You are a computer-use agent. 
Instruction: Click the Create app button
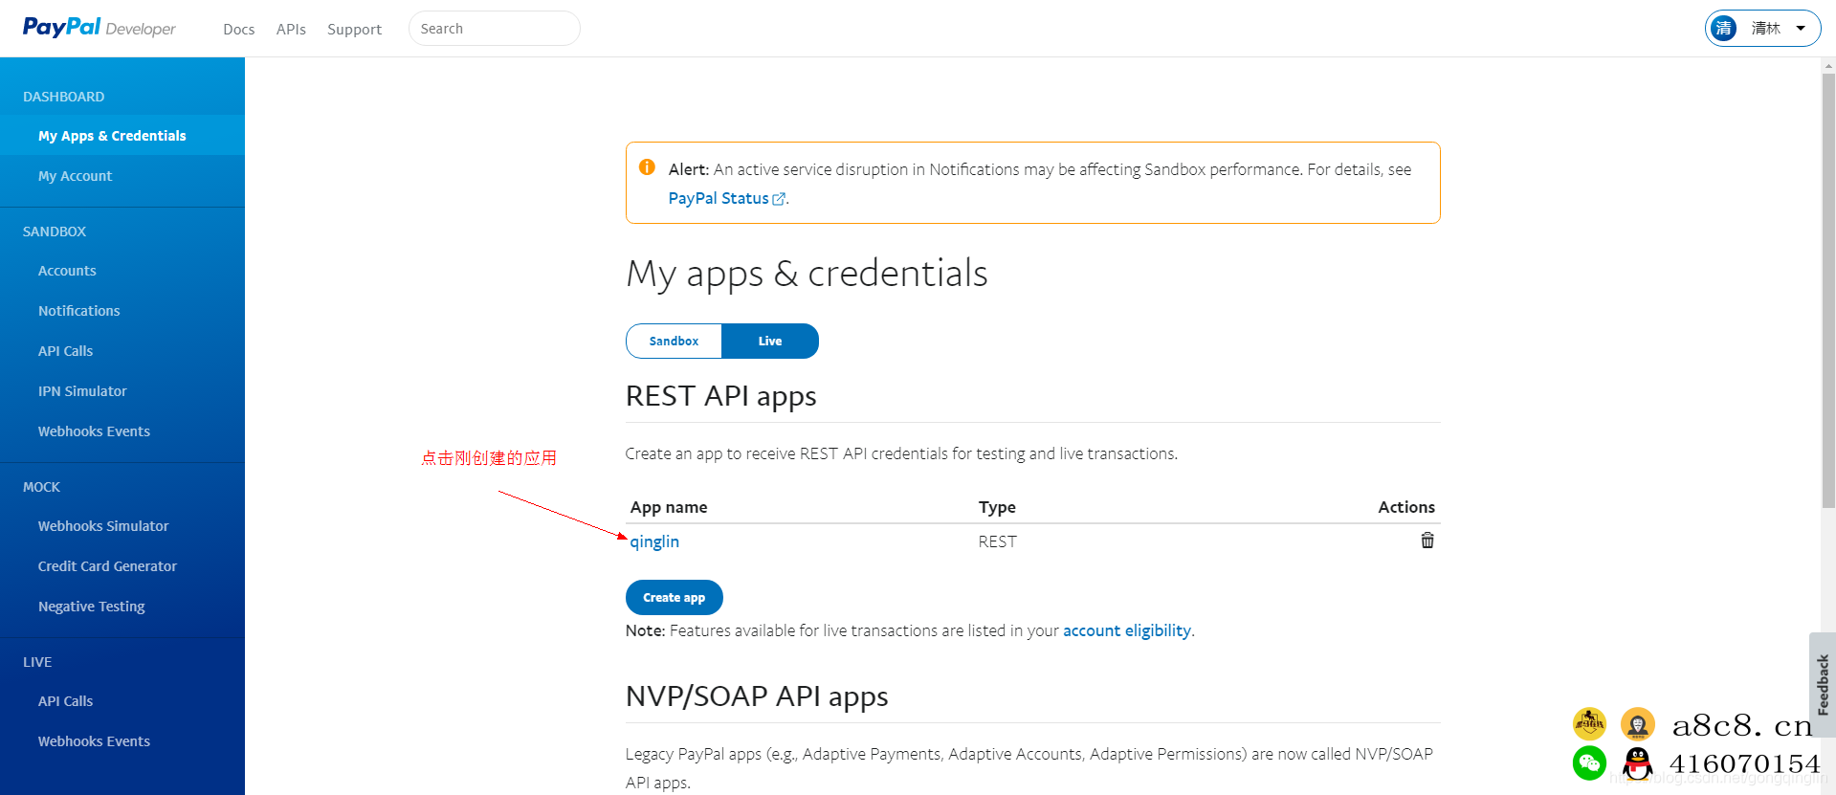pos(674,598)
